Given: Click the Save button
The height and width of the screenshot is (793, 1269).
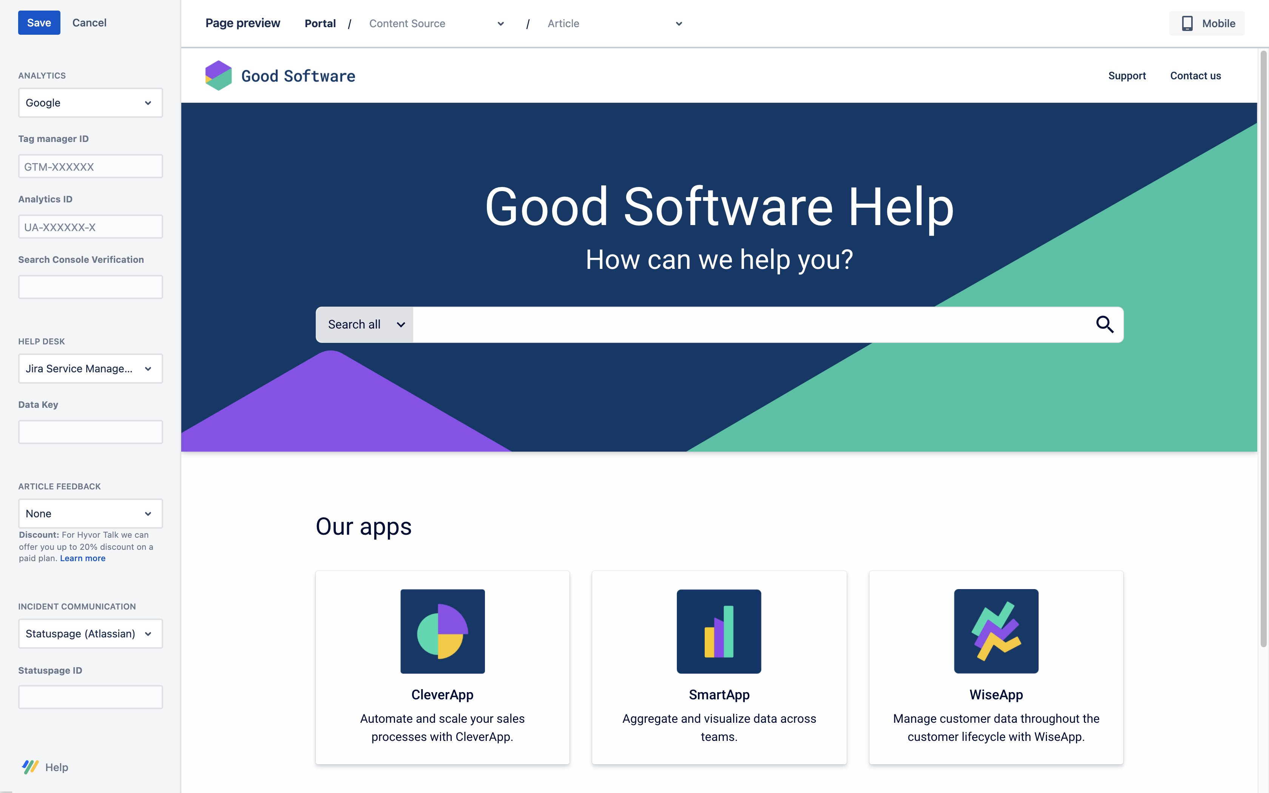Looking at the screenshot, I should 39,21.
